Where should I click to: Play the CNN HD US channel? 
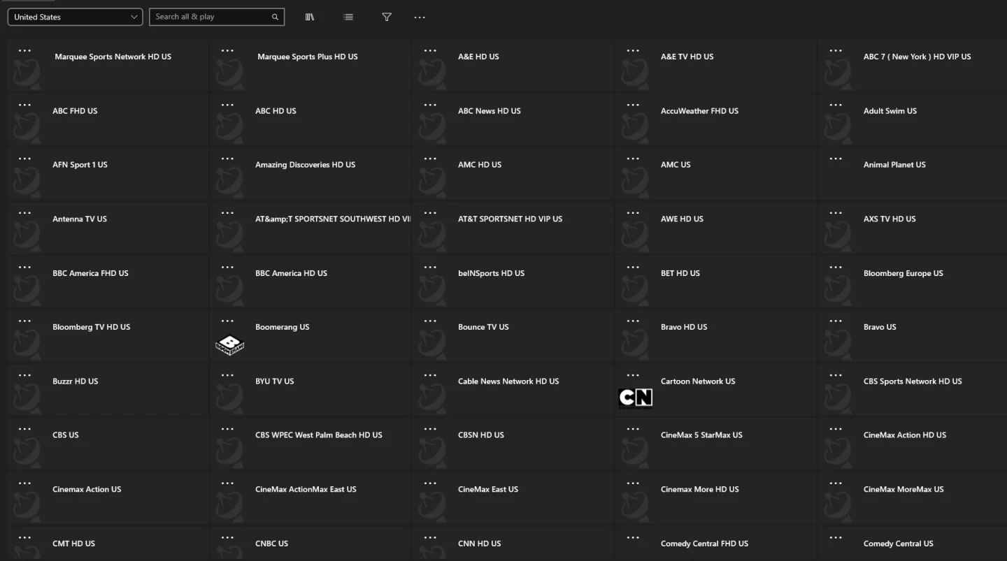pyautogui.click(x=479, y=544)
